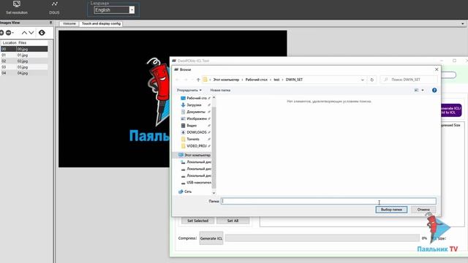
Task: Click the Выбор папки button
Action: tap(391, 210)
